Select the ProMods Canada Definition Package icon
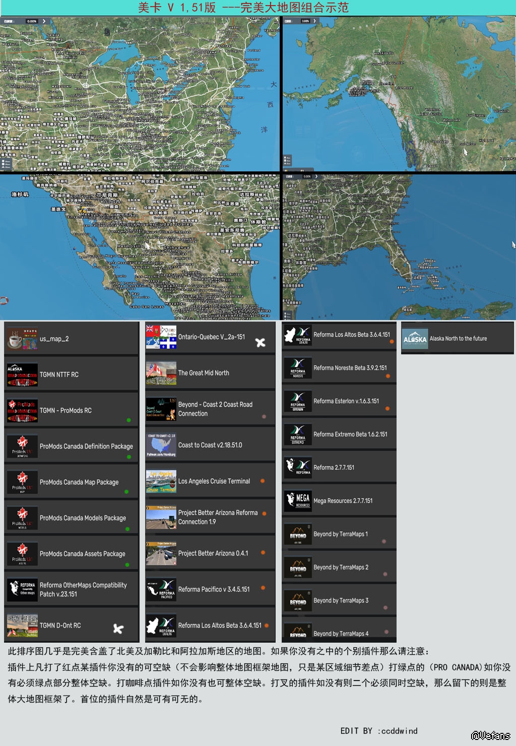This screenshot has width=516, height=746. 22,447
